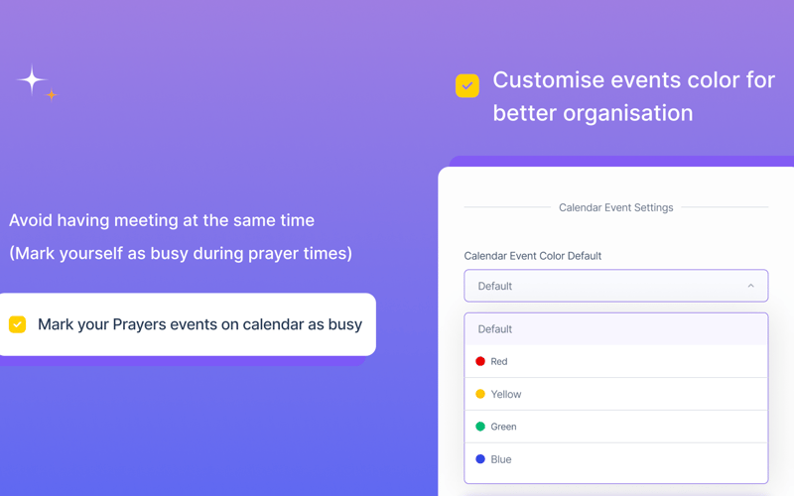Image resolution: width=794 pixels, height=496 pixels.
Task: Open the Calendar Event Color Default dropdown
Action: click(x=615, y=286)
